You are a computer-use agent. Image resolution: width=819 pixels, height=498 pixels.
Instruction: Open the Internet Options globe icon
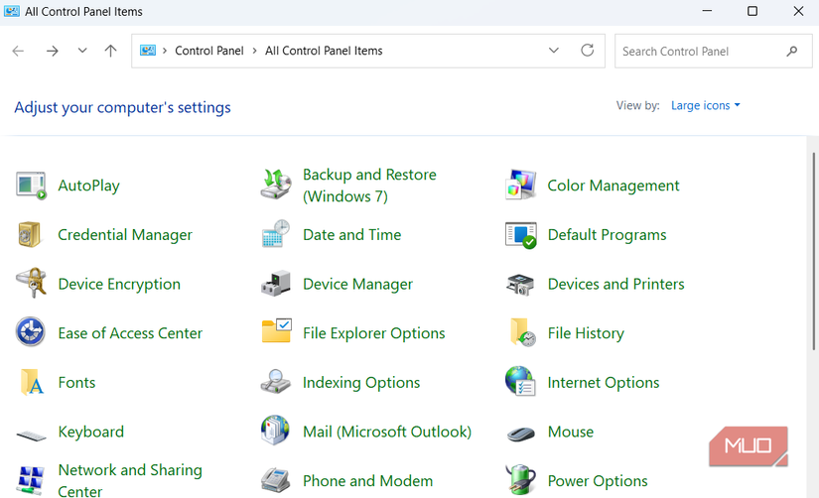520,382
